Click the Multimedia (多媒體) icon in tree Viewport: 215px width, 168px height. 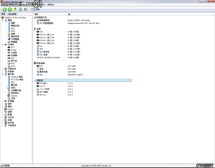6,101
